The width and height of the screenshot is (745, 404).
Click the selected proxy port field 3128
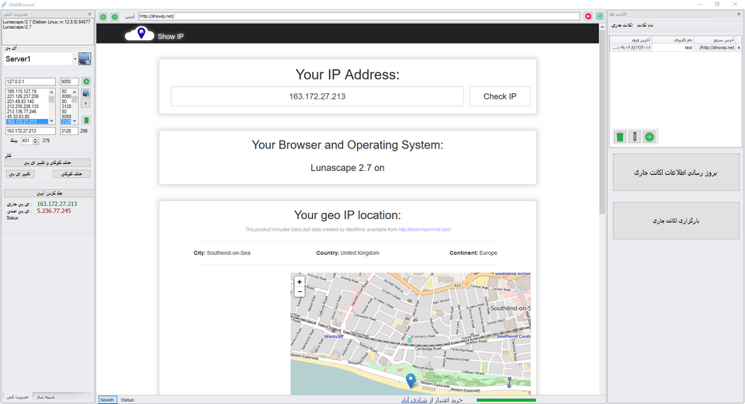[69, 131]
